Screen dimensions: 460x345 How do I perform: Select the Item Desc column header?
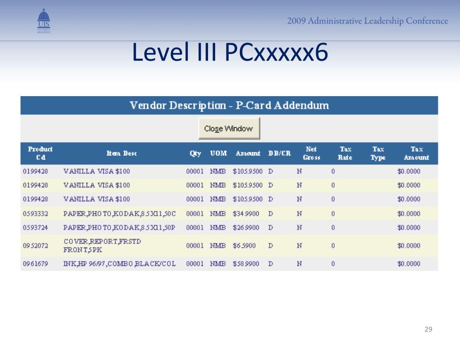(121, 153)
